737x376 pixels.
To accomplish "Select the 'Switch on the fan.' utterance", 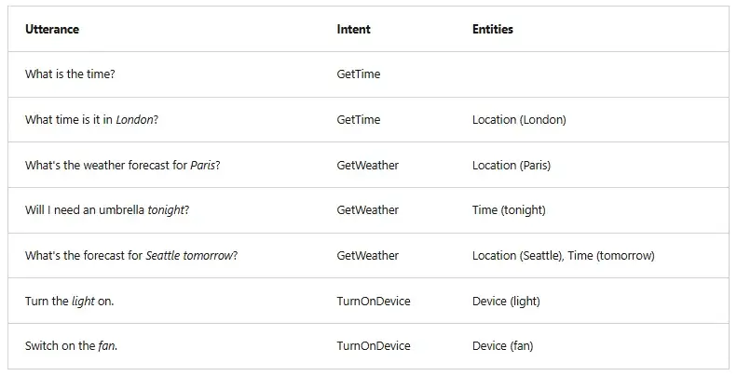I will (71, 346).
